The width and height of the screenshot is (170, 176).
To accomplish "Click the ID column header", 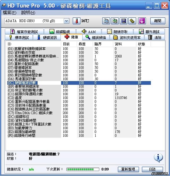I will [x=33, y=44].
